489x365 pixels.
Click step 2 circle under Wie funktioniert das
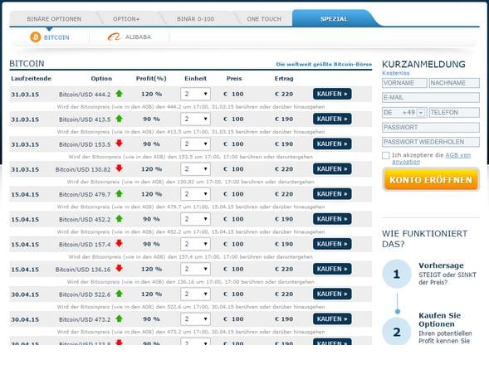coord(397,332)
